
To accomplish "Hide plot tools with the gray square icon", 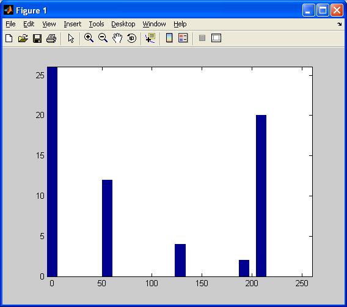I will (202, 38).
